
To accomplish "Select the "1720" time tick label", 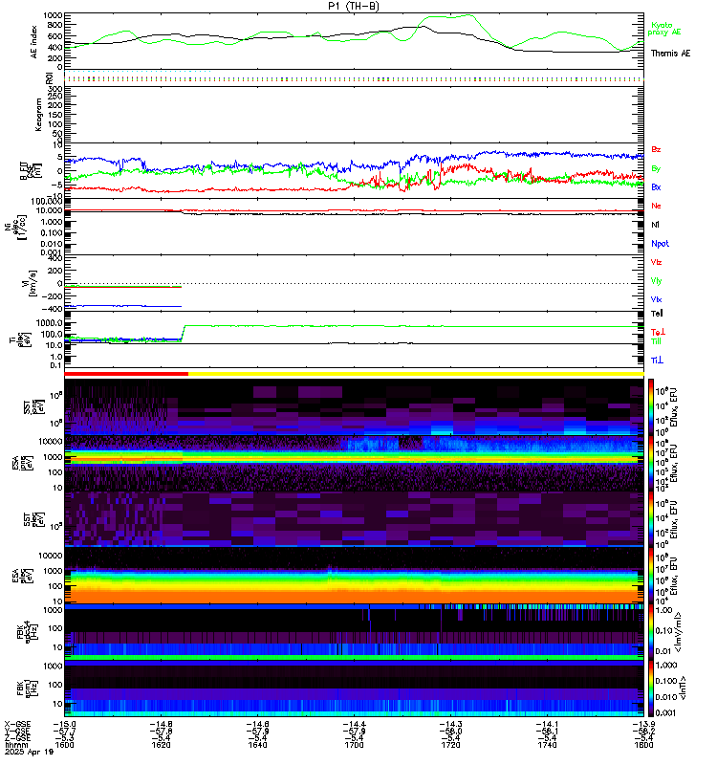I will (x=450, y=745).
